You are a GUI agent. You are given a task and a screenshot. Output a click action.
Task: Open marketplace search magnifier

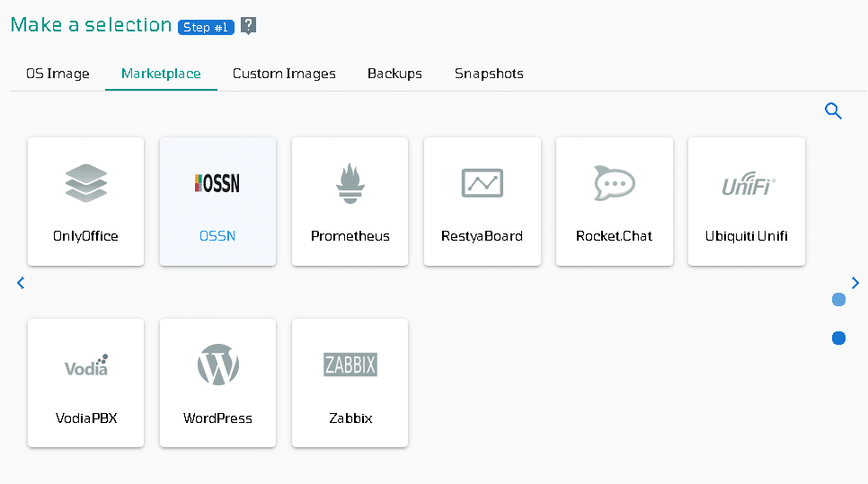(833, 111)
